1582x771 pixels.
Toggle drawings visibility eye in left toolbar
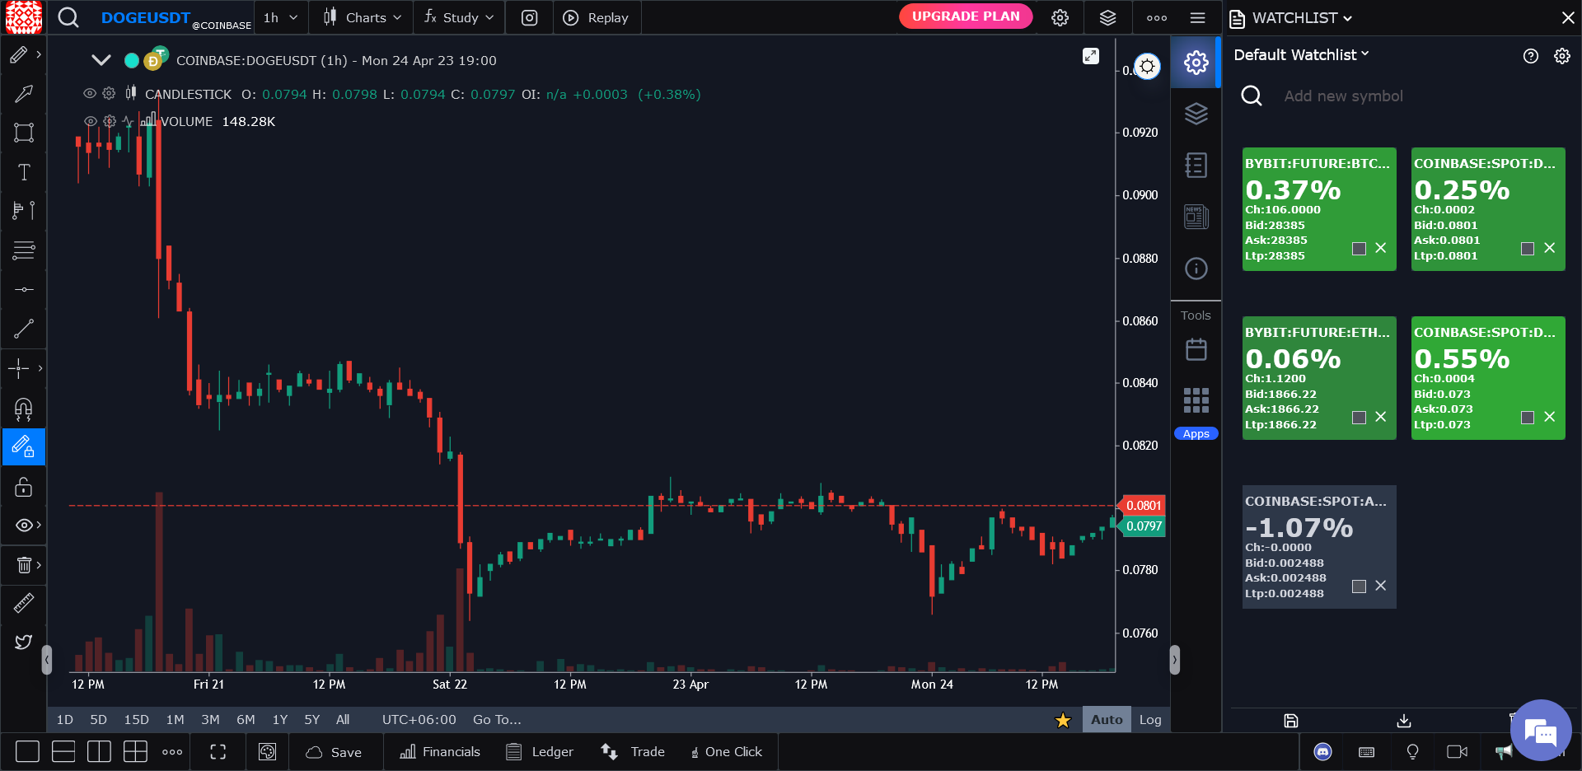(24, 525)
